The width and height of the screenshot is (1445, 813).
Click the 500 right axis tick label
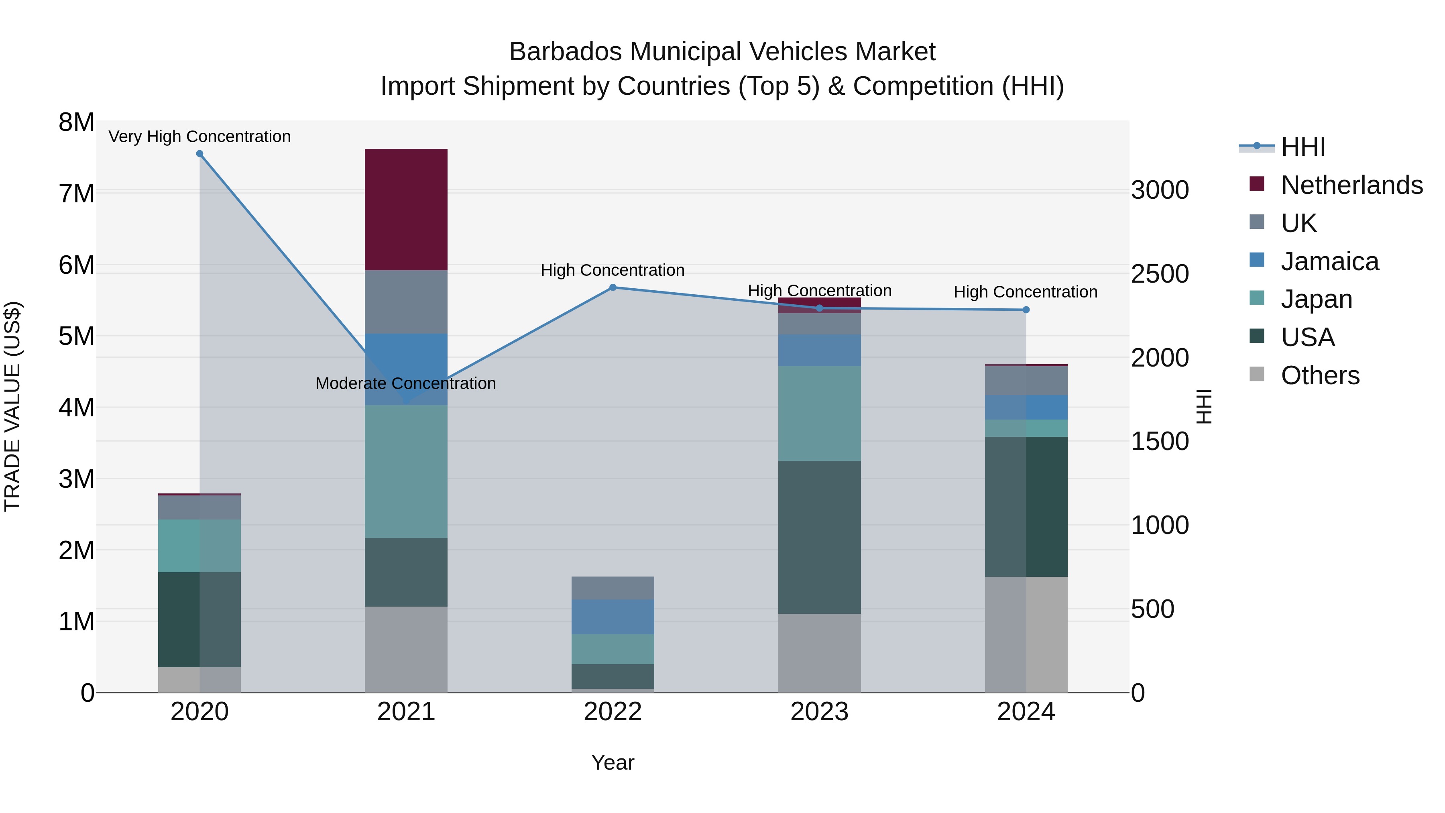1152,609
